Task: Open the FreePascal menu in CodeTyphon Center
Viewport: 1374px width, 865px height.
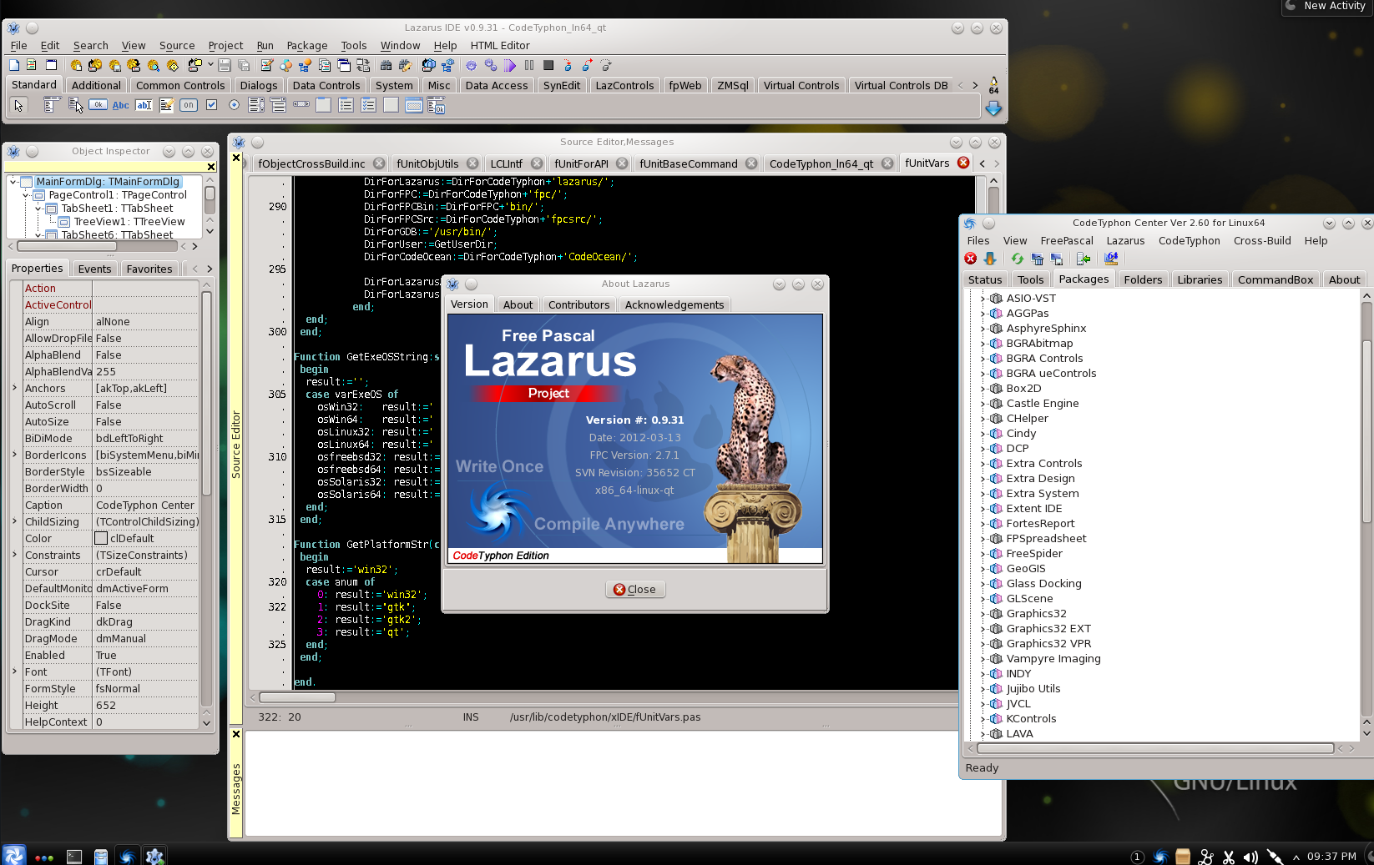Action: tap(1066, 241)
